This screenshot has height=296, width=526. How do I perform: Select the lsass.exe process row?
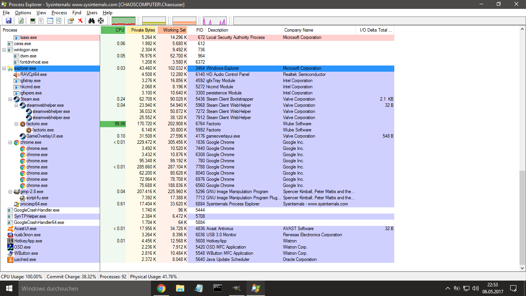(197, 37)
